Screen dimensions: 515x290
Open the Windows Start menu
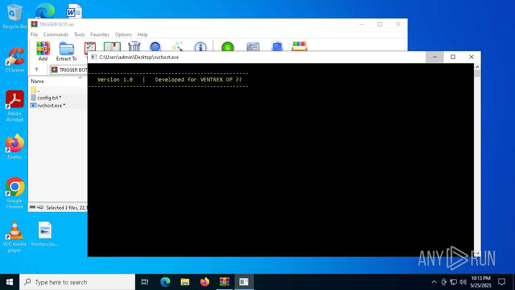click(x=10, y=282)
